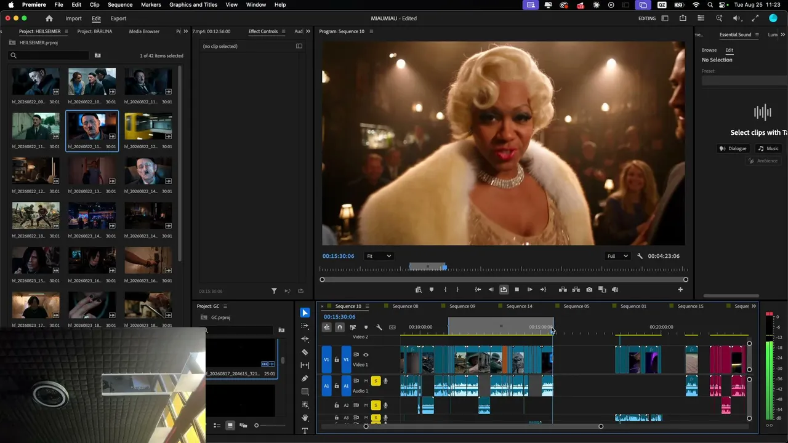Open the Button Editor plus icon
The image size is (788, 443).
680,289
